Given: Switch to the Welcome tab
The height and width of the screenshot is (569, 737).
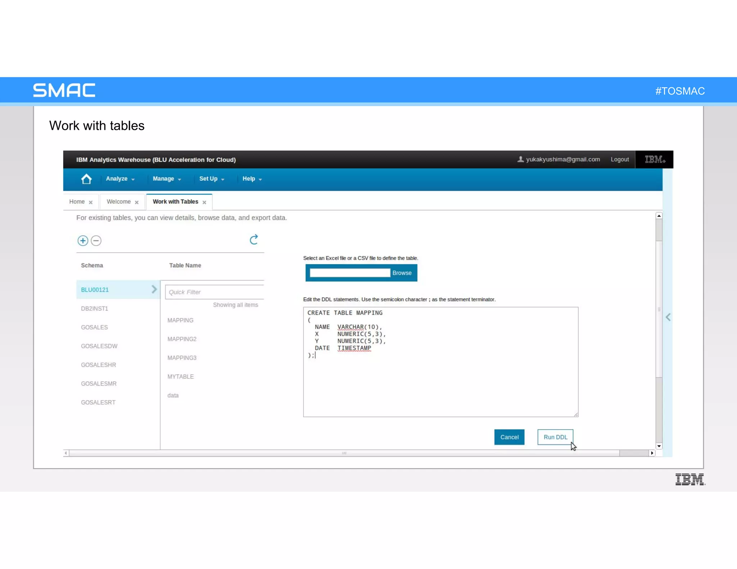Looking at the screenshot, I should [118, 202].
